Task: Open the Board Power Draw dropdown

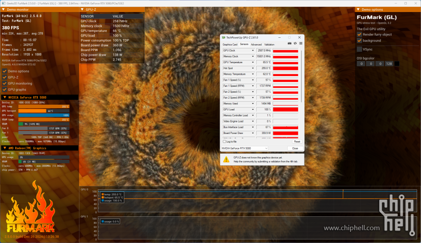Action: (x=253, y=133)
